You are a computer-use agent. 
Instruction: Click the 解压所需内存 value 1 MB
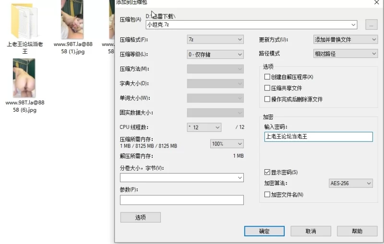coord(238,156)
